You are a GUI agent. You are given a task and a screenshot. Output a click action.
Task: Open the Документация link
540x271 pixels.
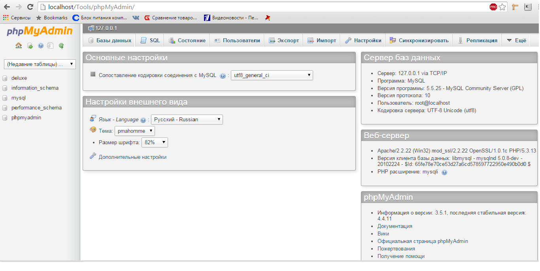395,226
